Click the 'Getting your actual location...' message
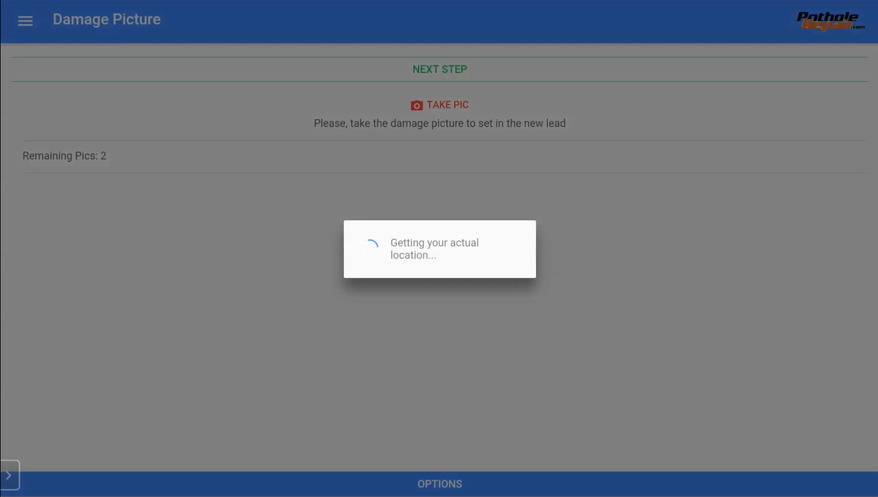 pyautogui.click(x=435, y=249)
